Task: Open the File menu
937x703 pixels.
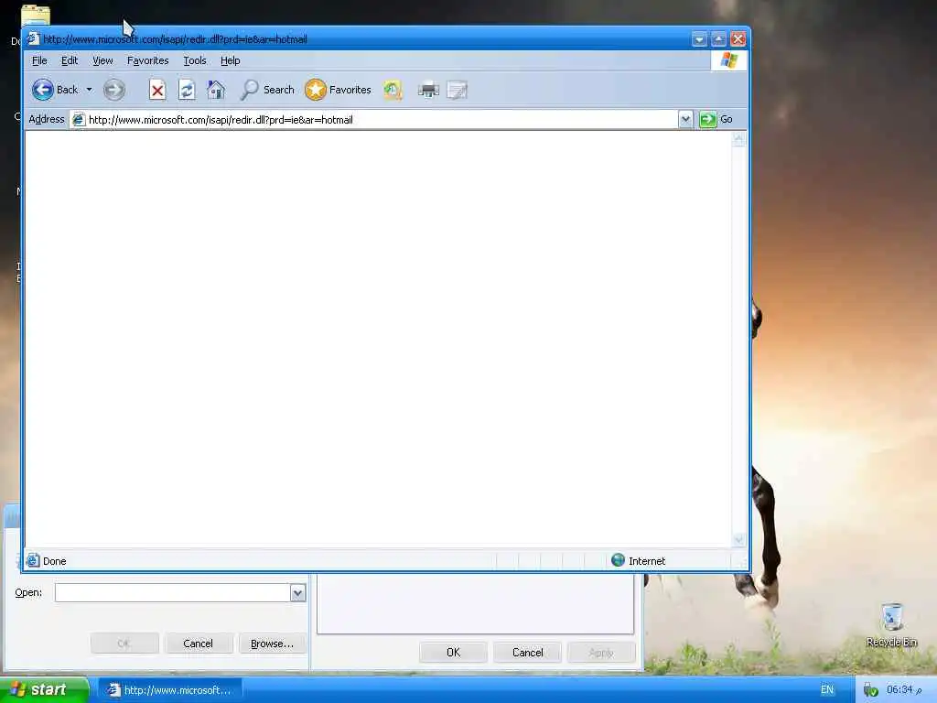Action: [x=39, y=60]
